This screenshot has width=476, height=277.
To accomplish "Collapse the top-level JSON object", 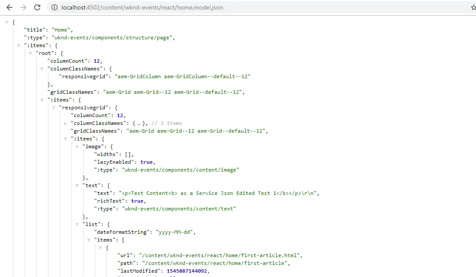I will click(6, 22).
